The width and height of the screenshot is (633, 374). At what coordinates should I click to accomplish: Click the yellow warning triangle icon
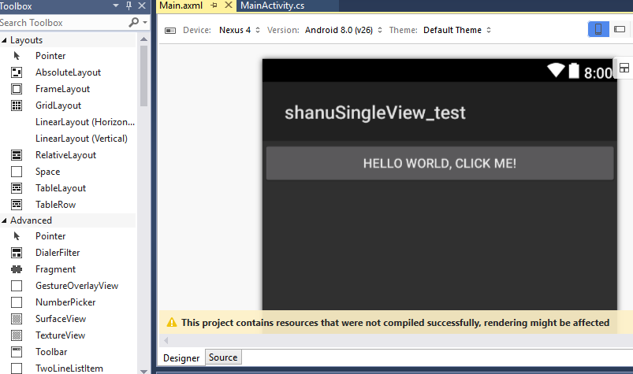click(172, 322)
